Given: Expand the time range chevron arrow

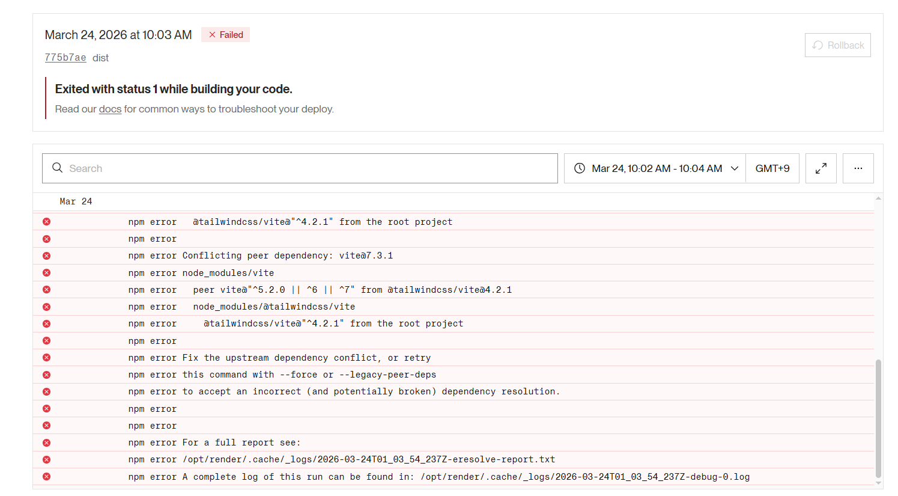Looking at the screenshot, I should [x=734, y=168].
